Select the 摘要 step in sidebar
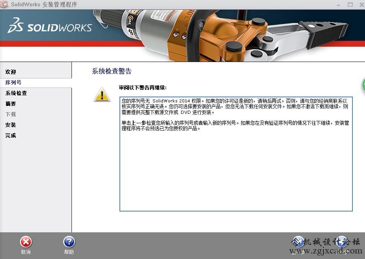Image resolution: width=365 pixels, height=259 pixels. (11, 104)
